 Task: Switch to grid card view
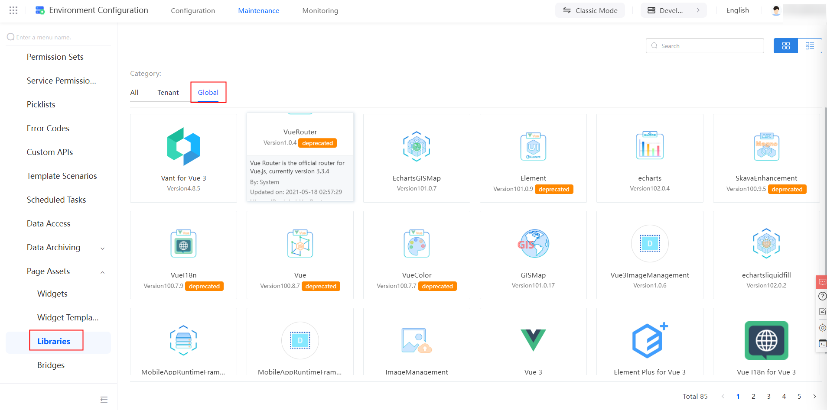point(786,46)
